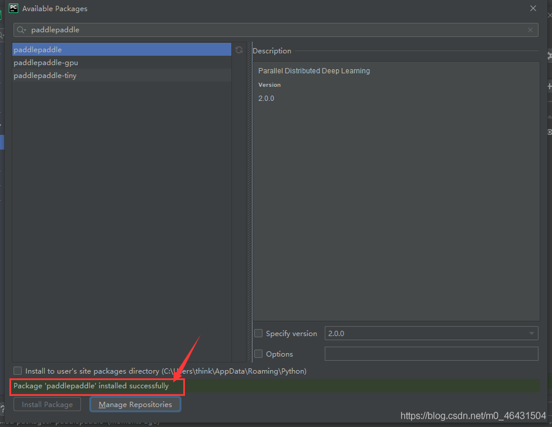Image resolution: width=552 pixels, height=427 pixels.
Task: Click into the package search field
Action: click(276, 30)
